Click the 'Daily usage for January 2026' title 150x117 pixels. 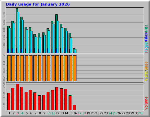[38, 4]
